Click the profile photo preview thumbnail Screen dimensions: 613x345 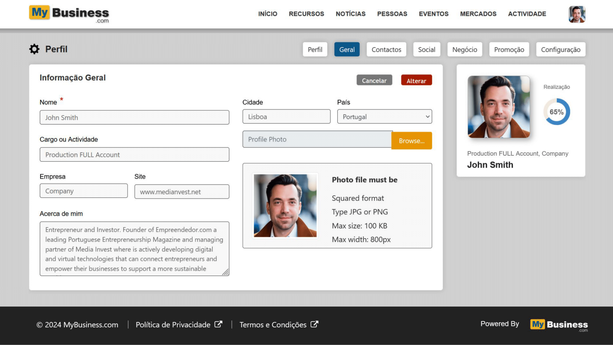285,205
